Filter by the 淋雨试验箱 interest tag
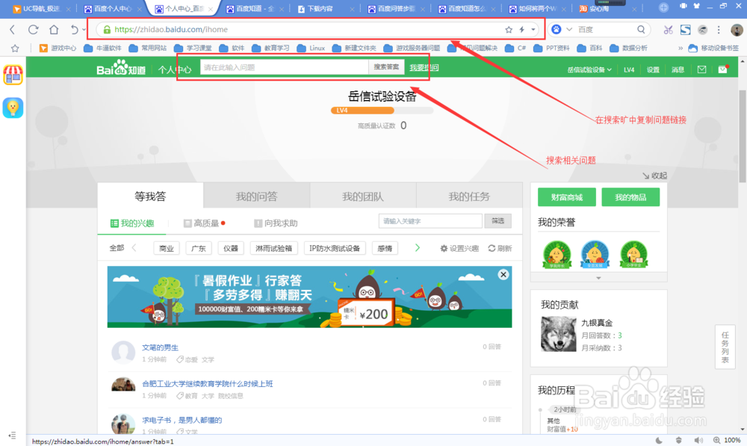This screenshot has height=446, width=747. pyautogui.click(x=273, y=248)
